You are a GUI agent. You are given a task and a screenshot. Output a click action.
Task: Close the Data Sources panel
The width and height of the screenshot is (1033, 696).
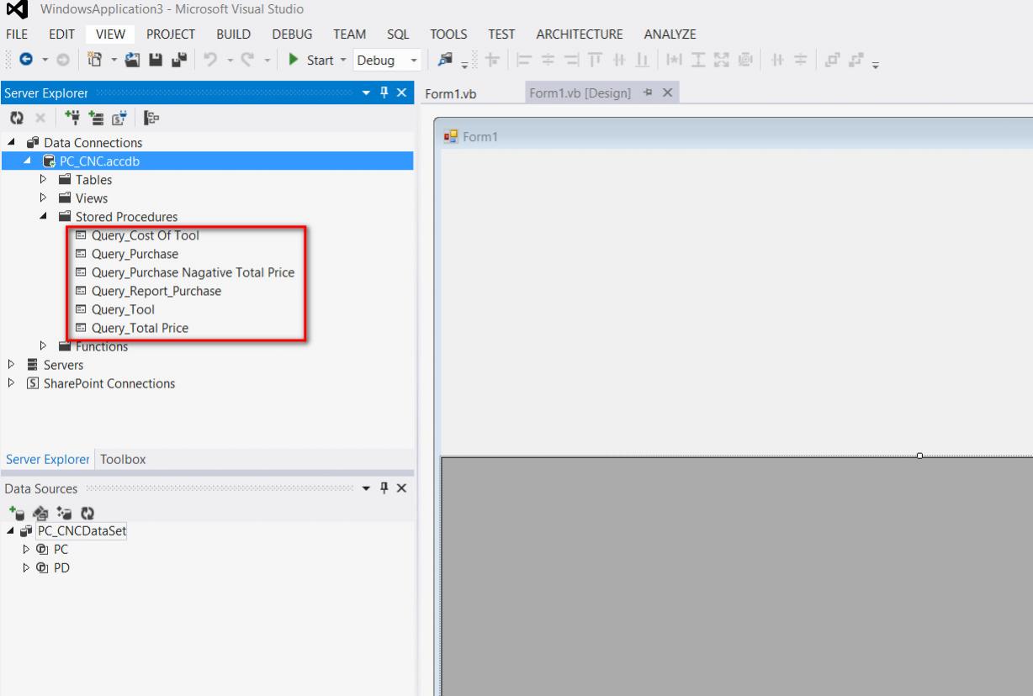tap(401, 488)
